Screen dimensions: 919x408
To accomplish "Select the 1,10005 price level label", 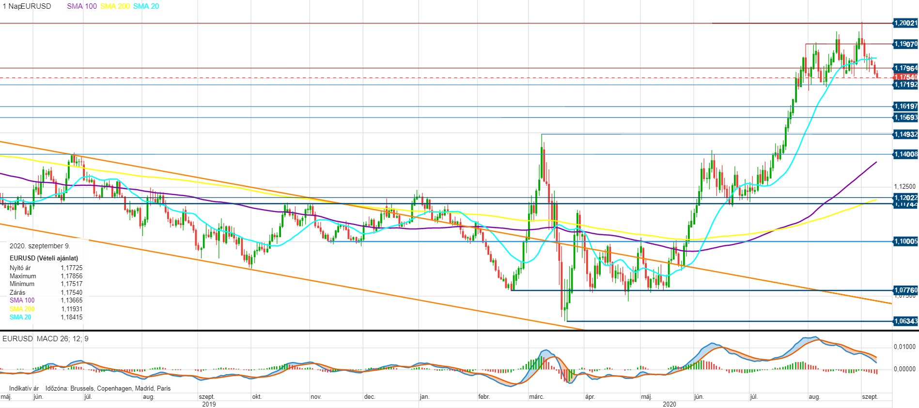I will [905, 242].
